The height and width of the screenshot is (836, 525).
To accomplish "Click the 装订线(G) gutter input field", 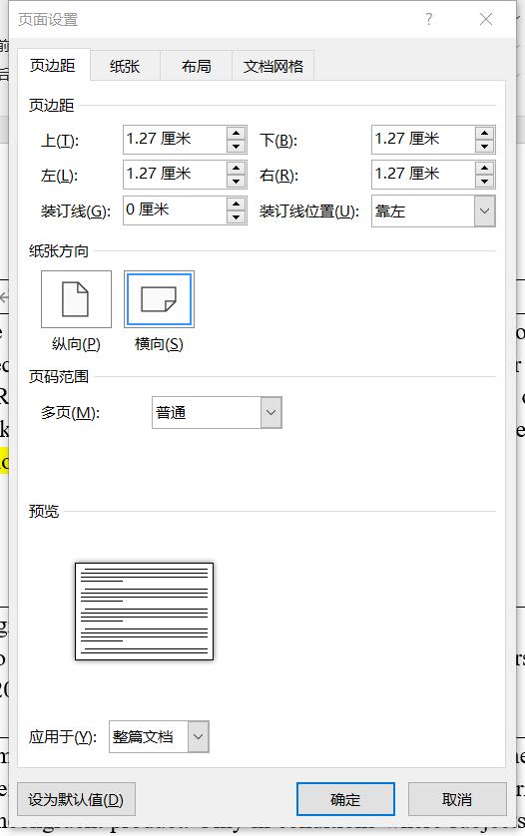I will coord(175,210).
